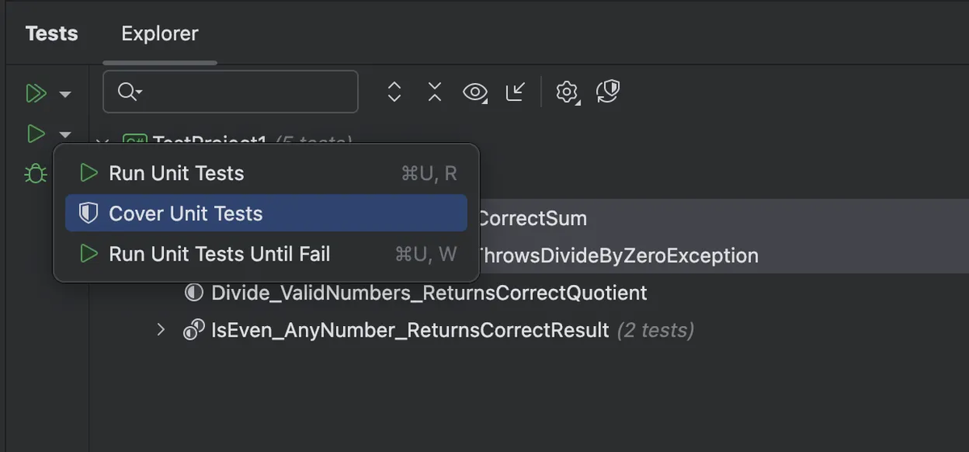Select Run Unit Tests menu entry
Viewport: 969px width, 452px height.
[176, 173]
